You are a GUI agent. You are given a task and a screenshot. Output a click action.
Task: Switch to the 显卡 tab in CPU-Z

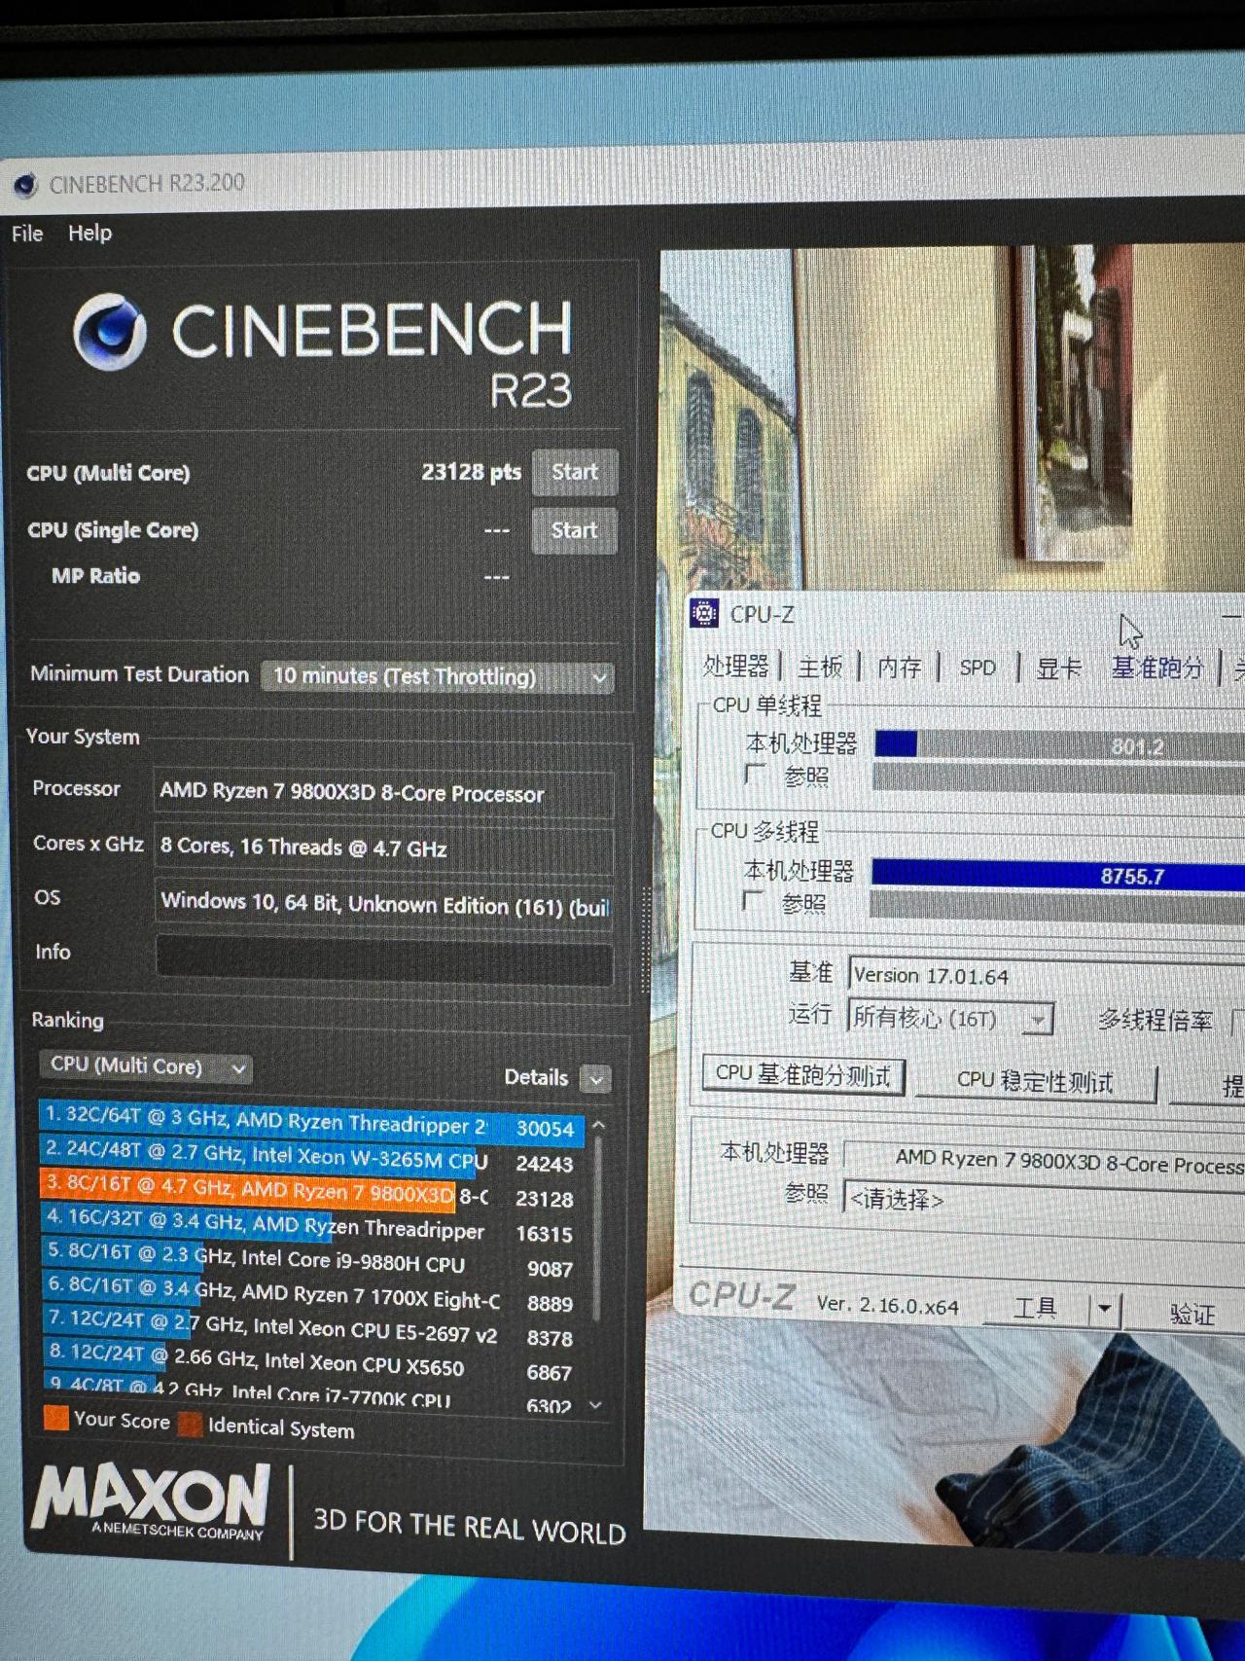coord(1058,668)
